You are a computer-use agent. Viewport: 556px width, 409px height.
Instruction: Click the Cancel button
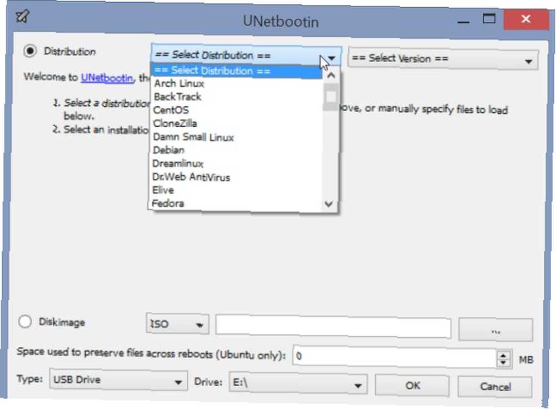click(495, 386)
